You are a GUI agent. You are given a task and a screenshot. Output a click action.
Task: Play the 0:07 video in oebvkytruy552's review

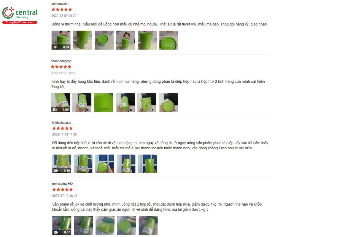[62, 225]
